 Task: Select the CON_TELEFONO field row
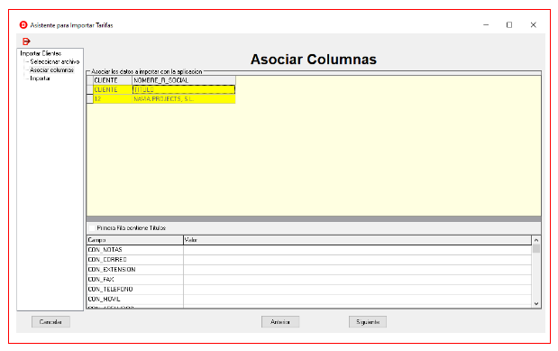[309, 289]
